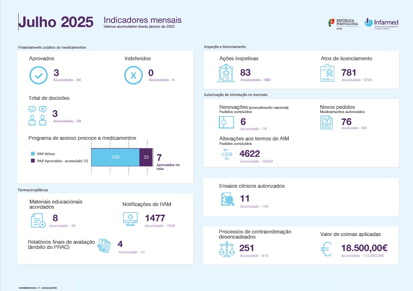
Task: Select the Total de decisões people icon
Action: click(x=38, y=116)
